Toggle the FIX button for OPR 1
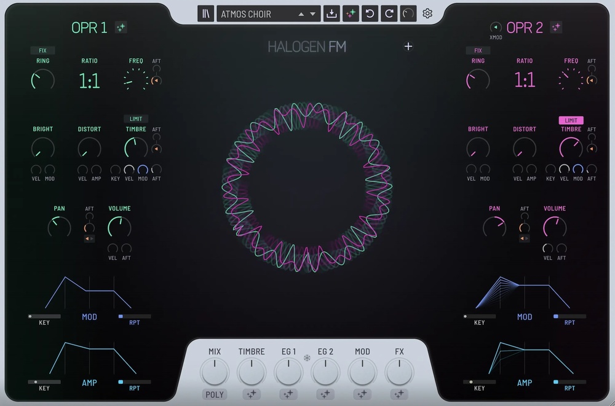 click(x=42, y=50)
